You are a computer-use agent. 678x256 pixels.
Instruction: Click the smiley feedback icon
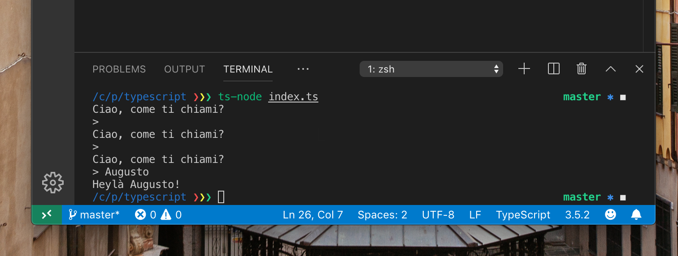(610, 215)
